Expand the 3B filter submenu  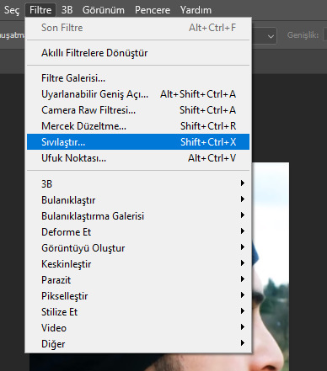(138, 184)
